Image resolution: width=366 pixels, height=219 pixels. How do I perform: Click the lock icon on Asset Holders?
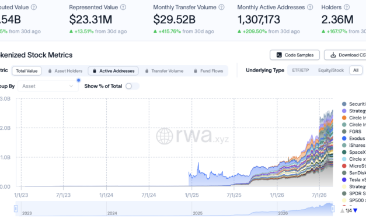point(50,71)
